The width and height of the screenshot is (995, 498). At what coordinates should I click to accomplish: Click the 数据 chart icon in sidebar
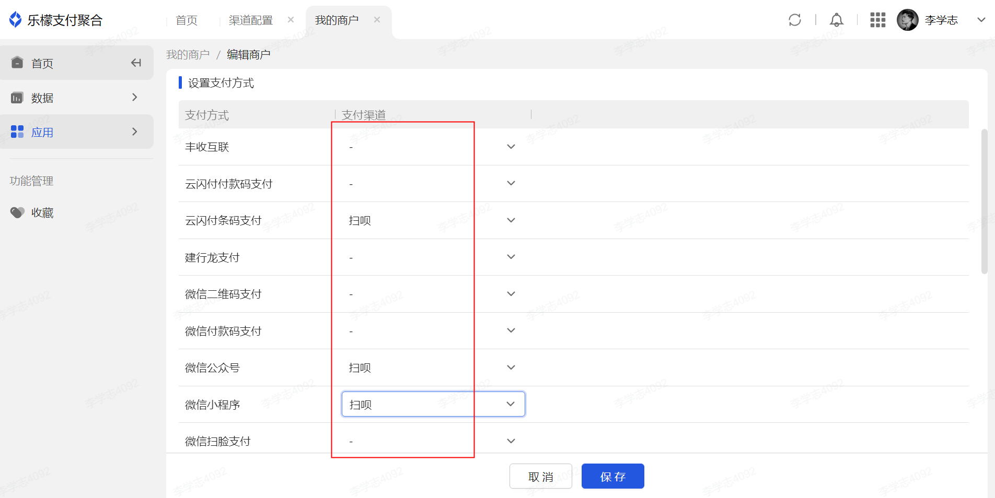click(17, 98)
